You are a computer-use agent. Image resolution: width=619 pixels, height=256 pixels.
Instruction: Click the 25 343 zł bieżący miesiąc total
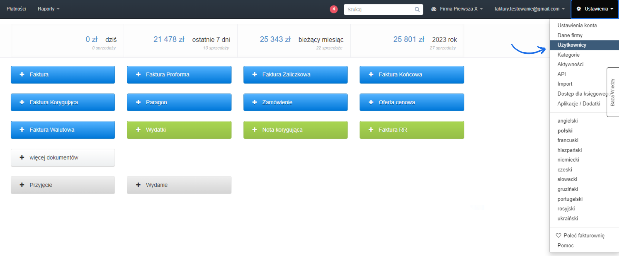(275, 39)
